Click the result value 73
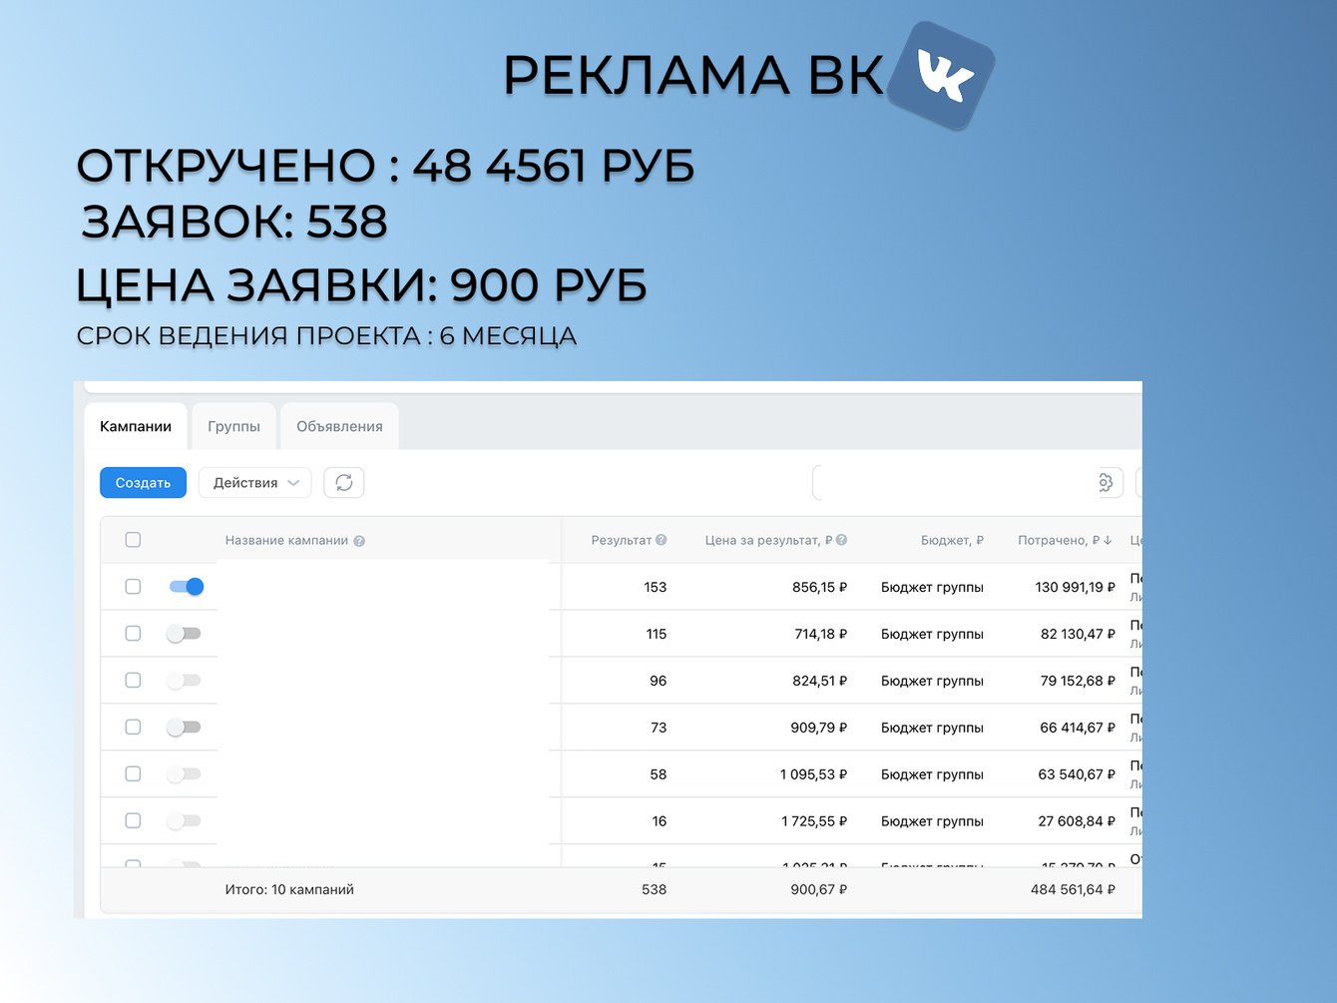The width and height of the screenshot is (1337, 1003). click(659, 728)
